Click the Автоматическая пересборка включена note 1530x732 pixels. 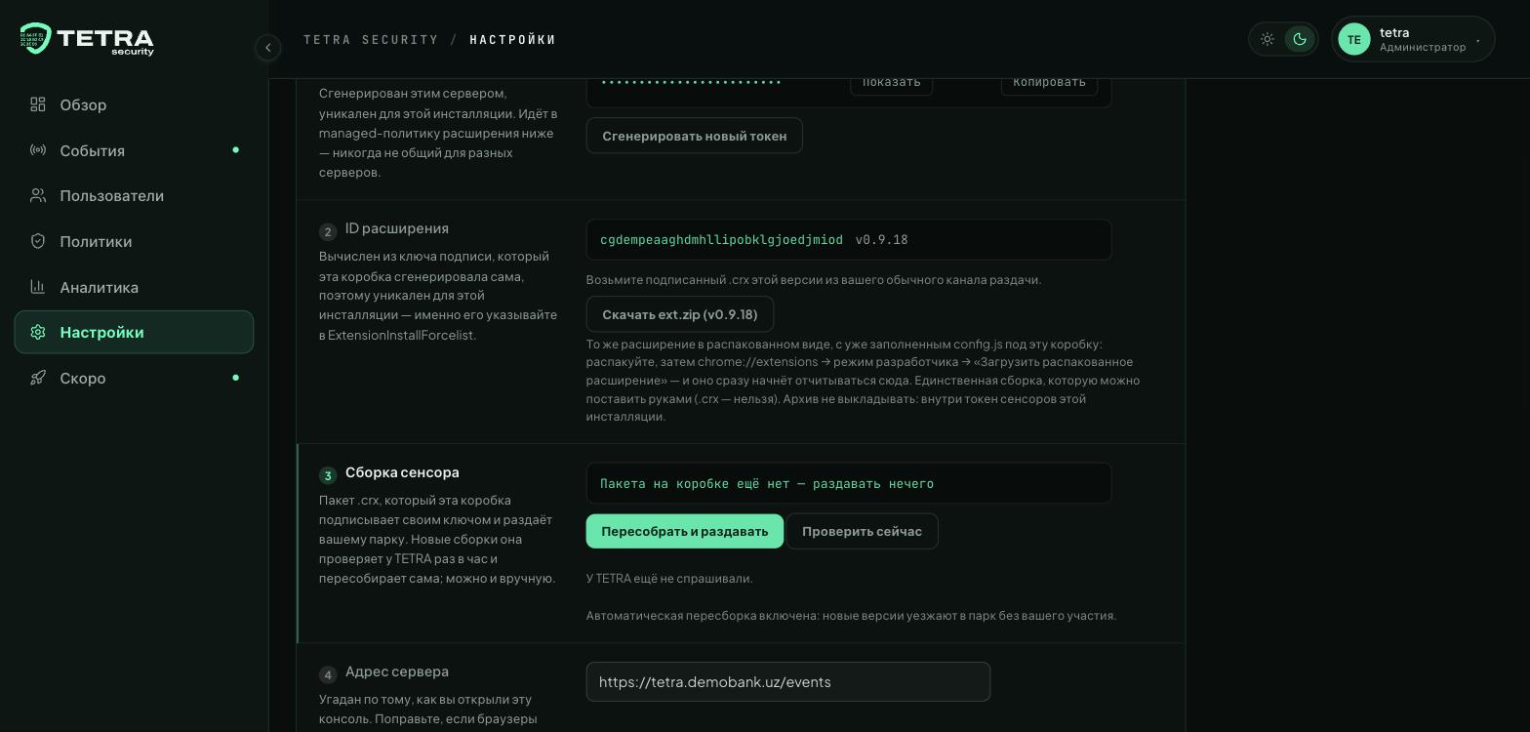[851, 616]
